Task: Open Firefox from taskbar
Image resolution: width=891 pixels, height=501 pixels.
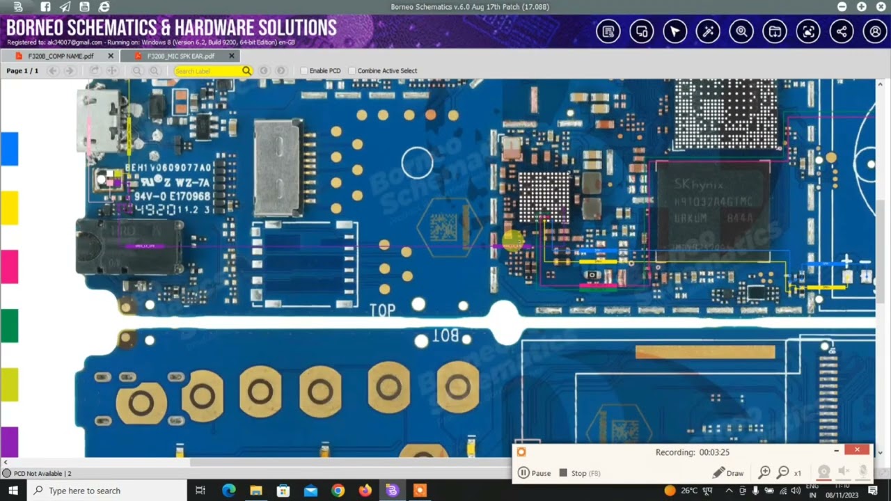Action: point(365,491)
